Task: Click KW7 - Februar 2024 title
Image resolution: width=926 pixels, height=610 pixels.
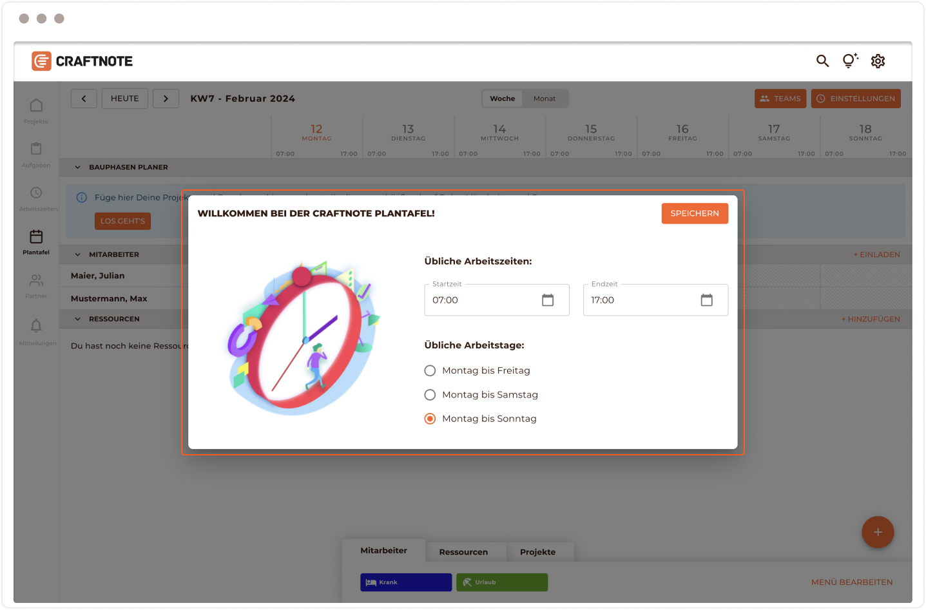Action: click(x=242, y=99)
